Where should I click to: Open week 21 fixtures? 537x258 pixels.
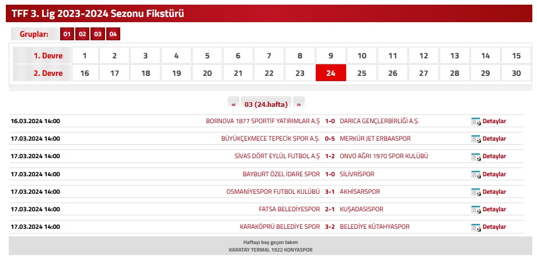click(238, 73)
